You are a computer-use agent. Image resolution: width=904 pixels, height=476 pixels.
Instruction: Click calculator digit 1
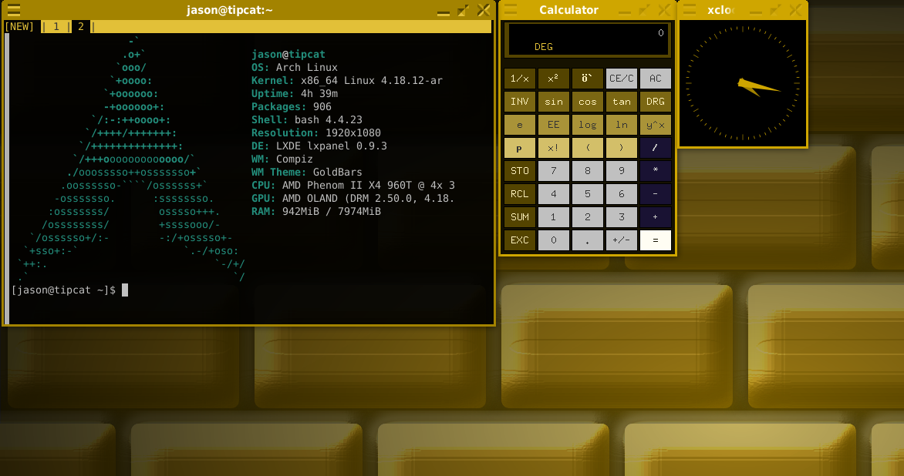(554, 217)
